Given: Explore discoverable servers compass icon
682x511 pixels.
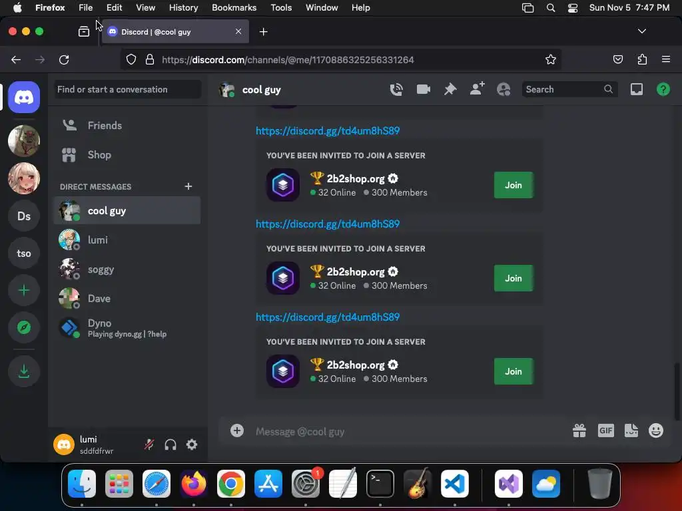Looking at the screenshot, I should click(24, 327).
